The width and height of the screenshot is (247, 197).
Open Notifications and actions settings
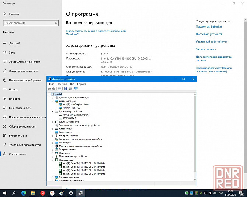pos(24,62)
